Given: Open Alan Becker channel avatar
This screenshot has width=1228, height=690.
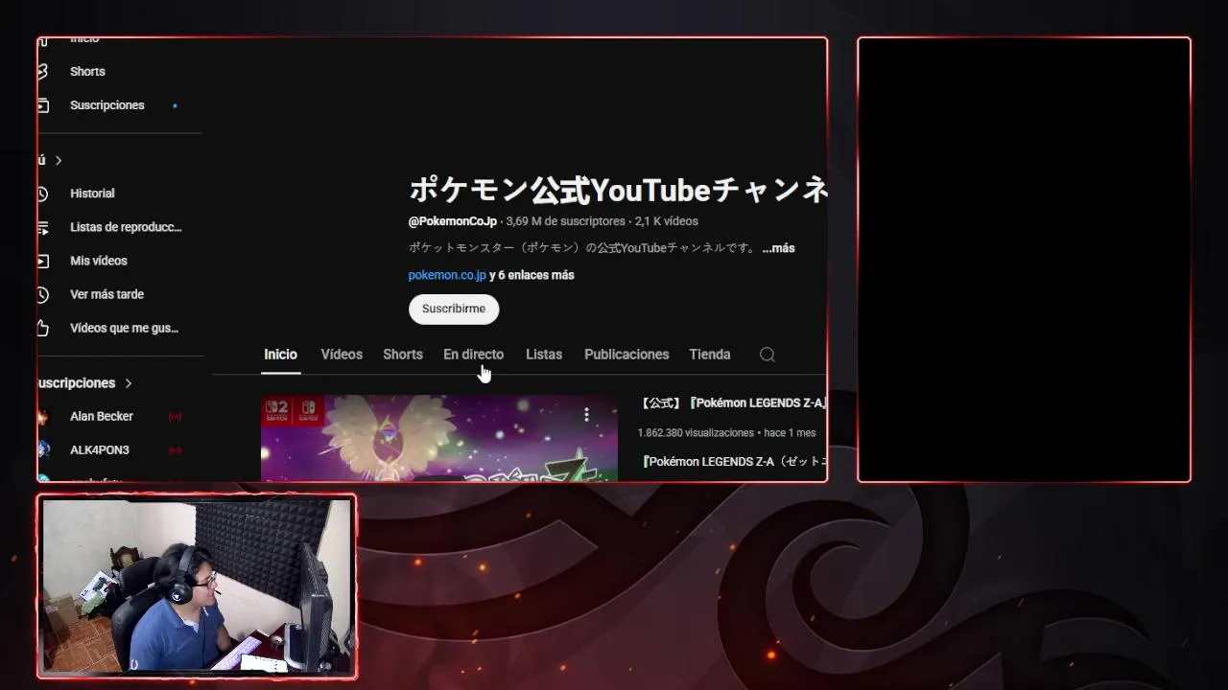Looking at the screenshot, I should [x=42, y=417].
